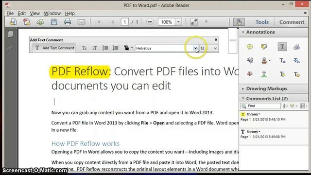Select the Add Text Comment T tool in Annotations

pyautogui.click(x=282, y=47)
